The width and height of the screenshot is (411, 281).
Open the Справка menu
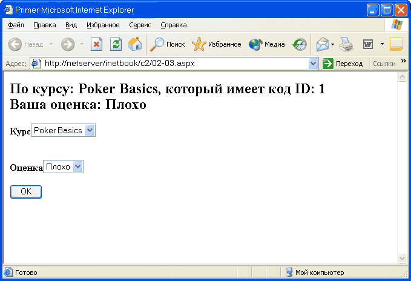coord(174,25)
